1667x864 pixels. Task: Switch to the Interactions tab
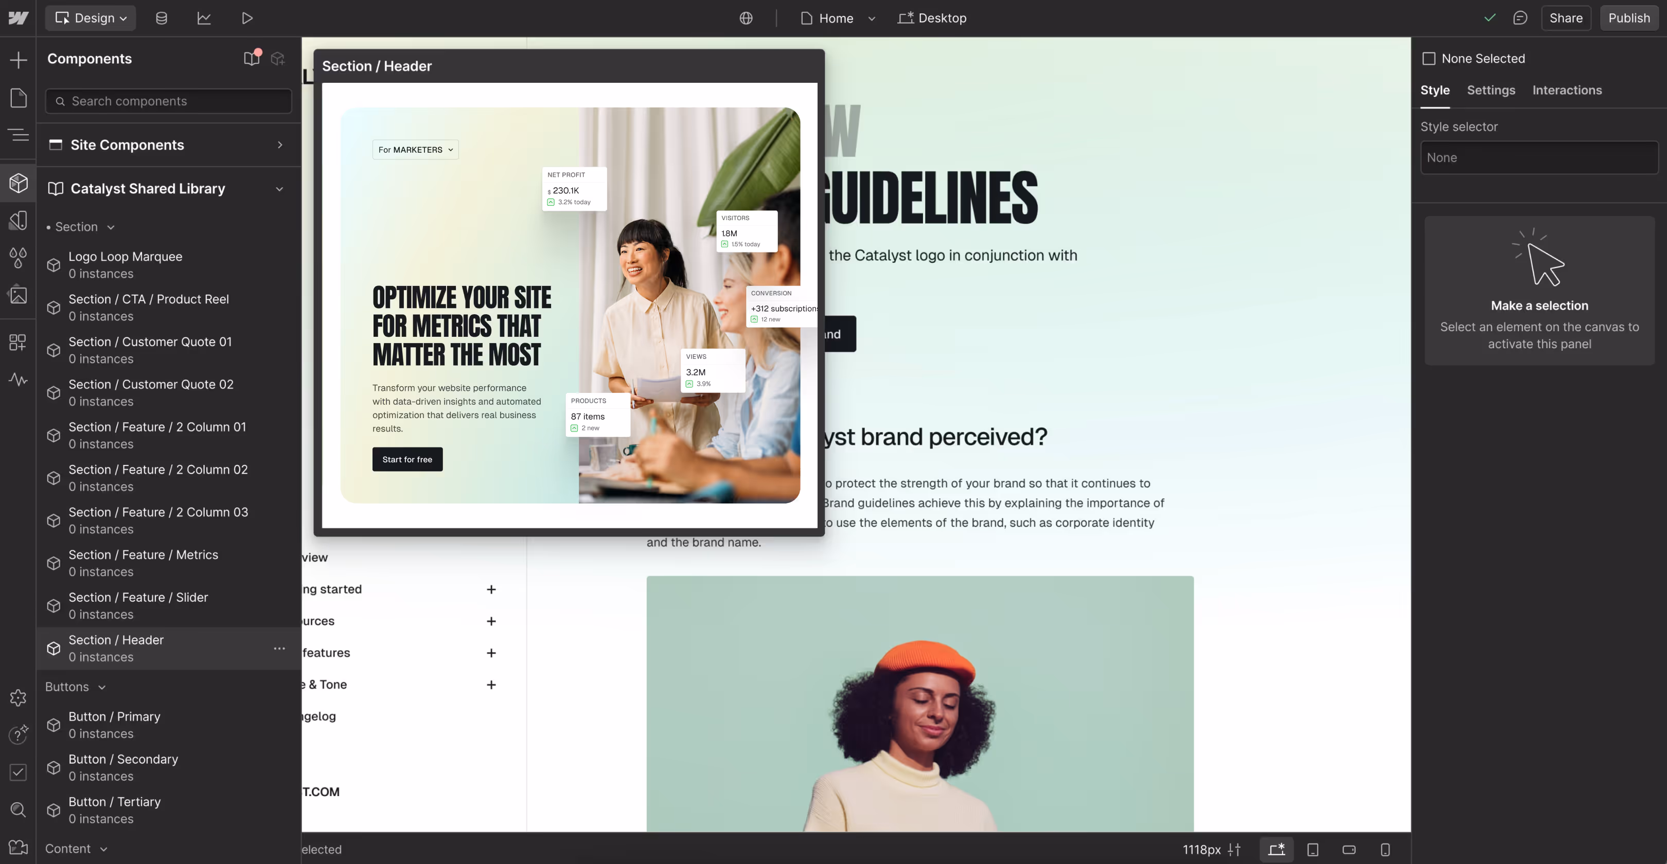pyautogui.click(x=1567, y=91)
